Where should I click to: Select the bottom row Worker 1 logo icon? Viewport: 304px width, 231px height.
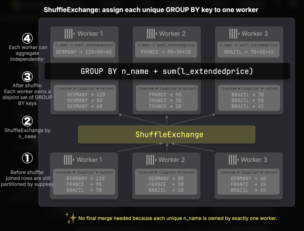tap(69, 160)
